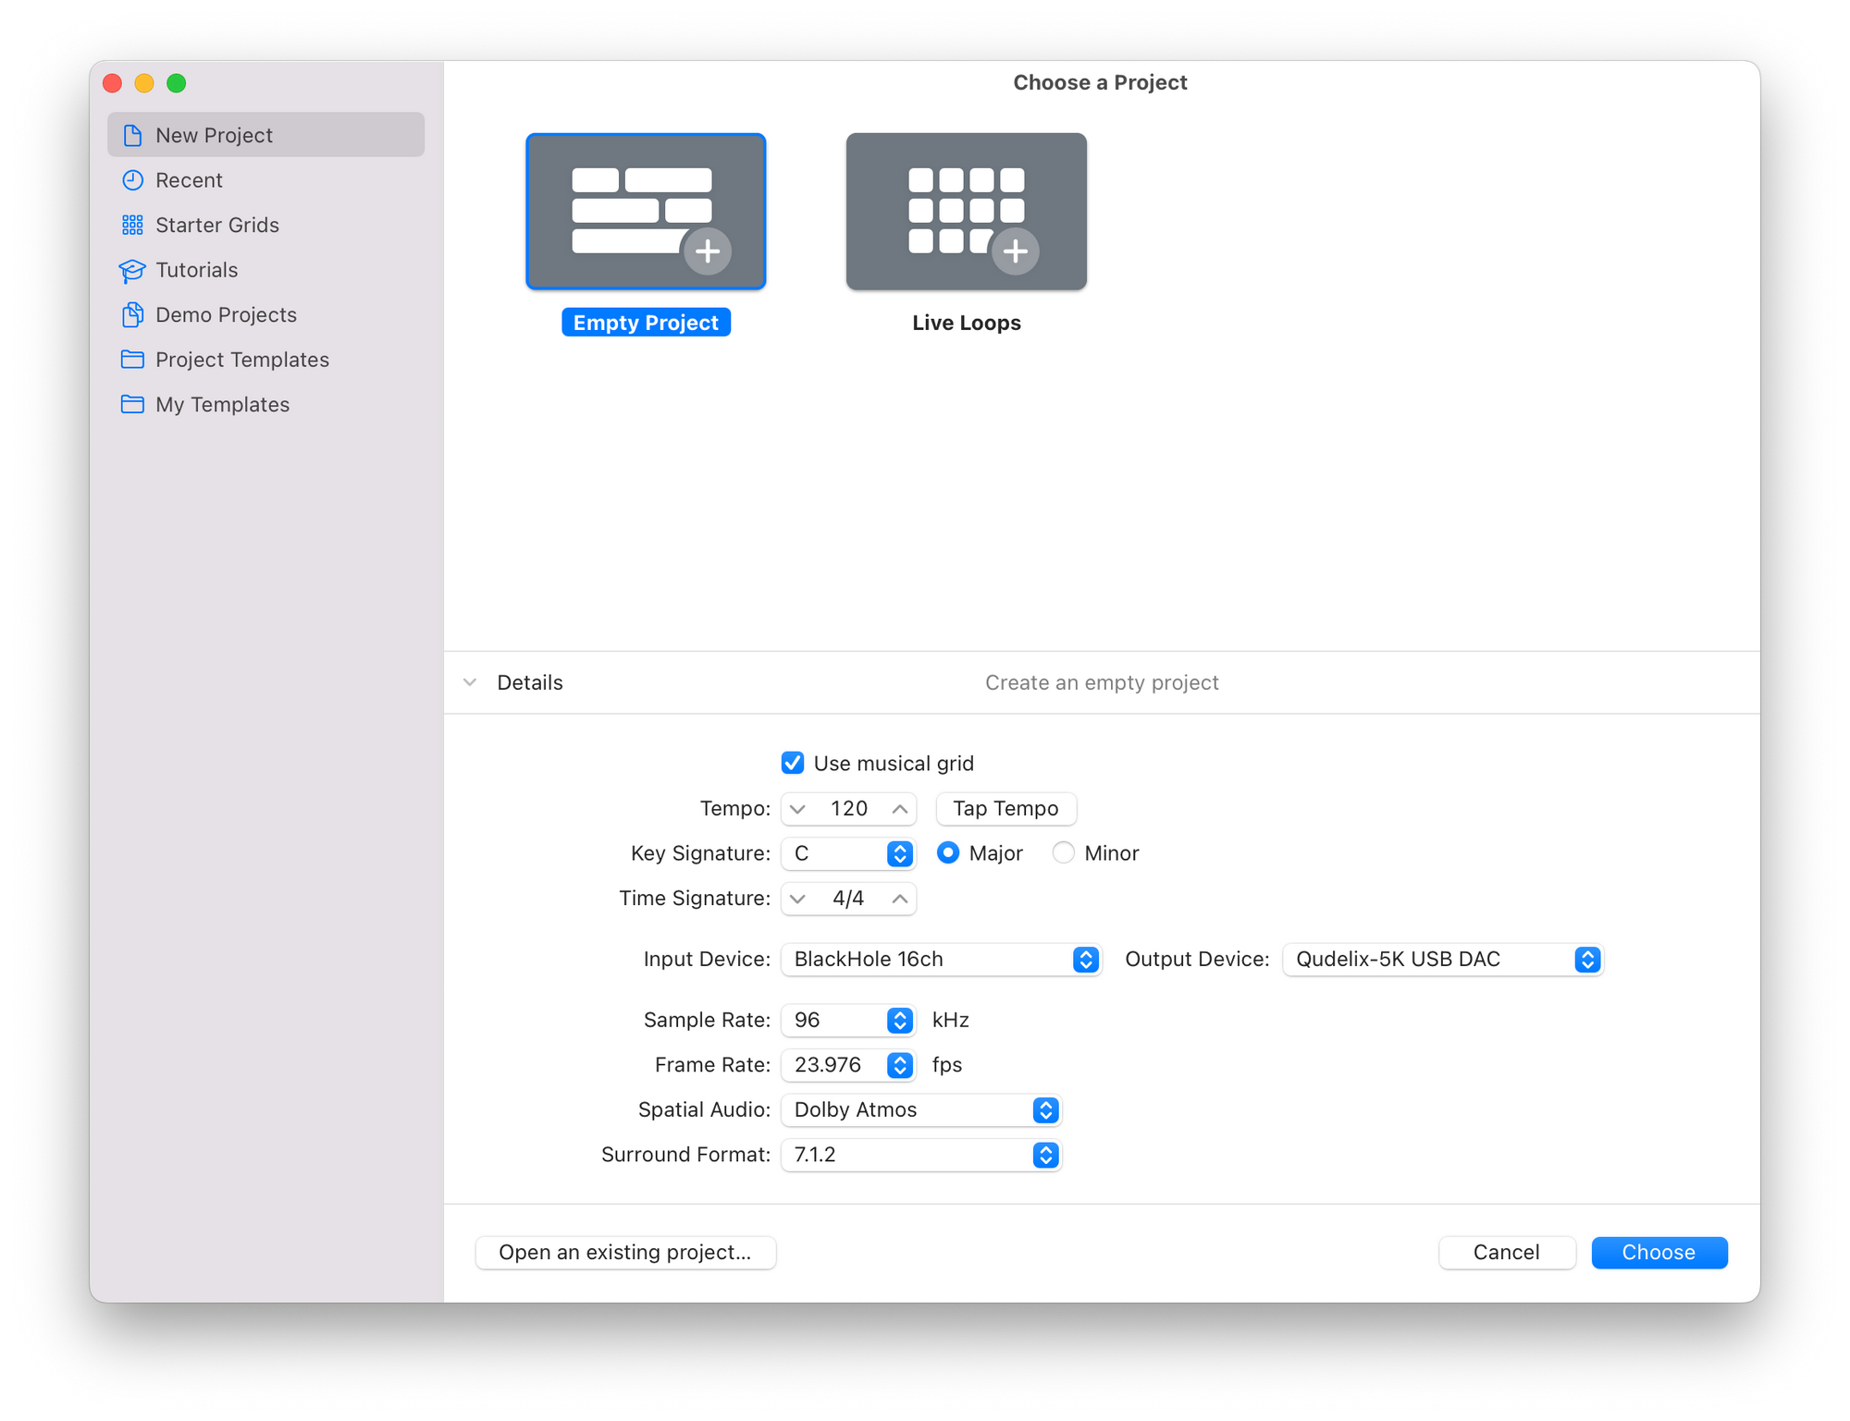Click the Tap Tempo button
This screenshot has height=1421, width=1850.
1005,808
